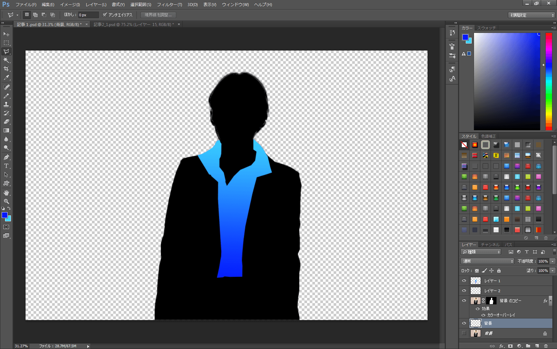Close the 記事 1.psd document tab
This screenshot has width=557, height=349.
click(x=87, y=24)
